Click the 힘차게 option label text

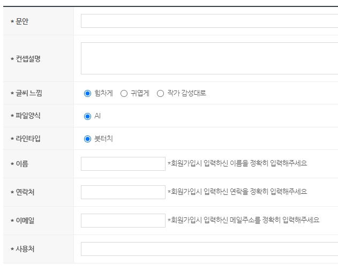104,93
